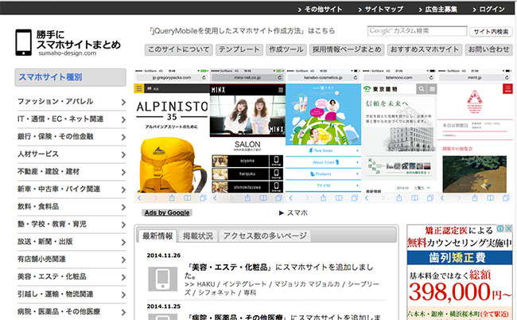Click yellow hamburger menu in Gregory screenshot
Viewport: 517px width, 320px height.
point(139,88)
